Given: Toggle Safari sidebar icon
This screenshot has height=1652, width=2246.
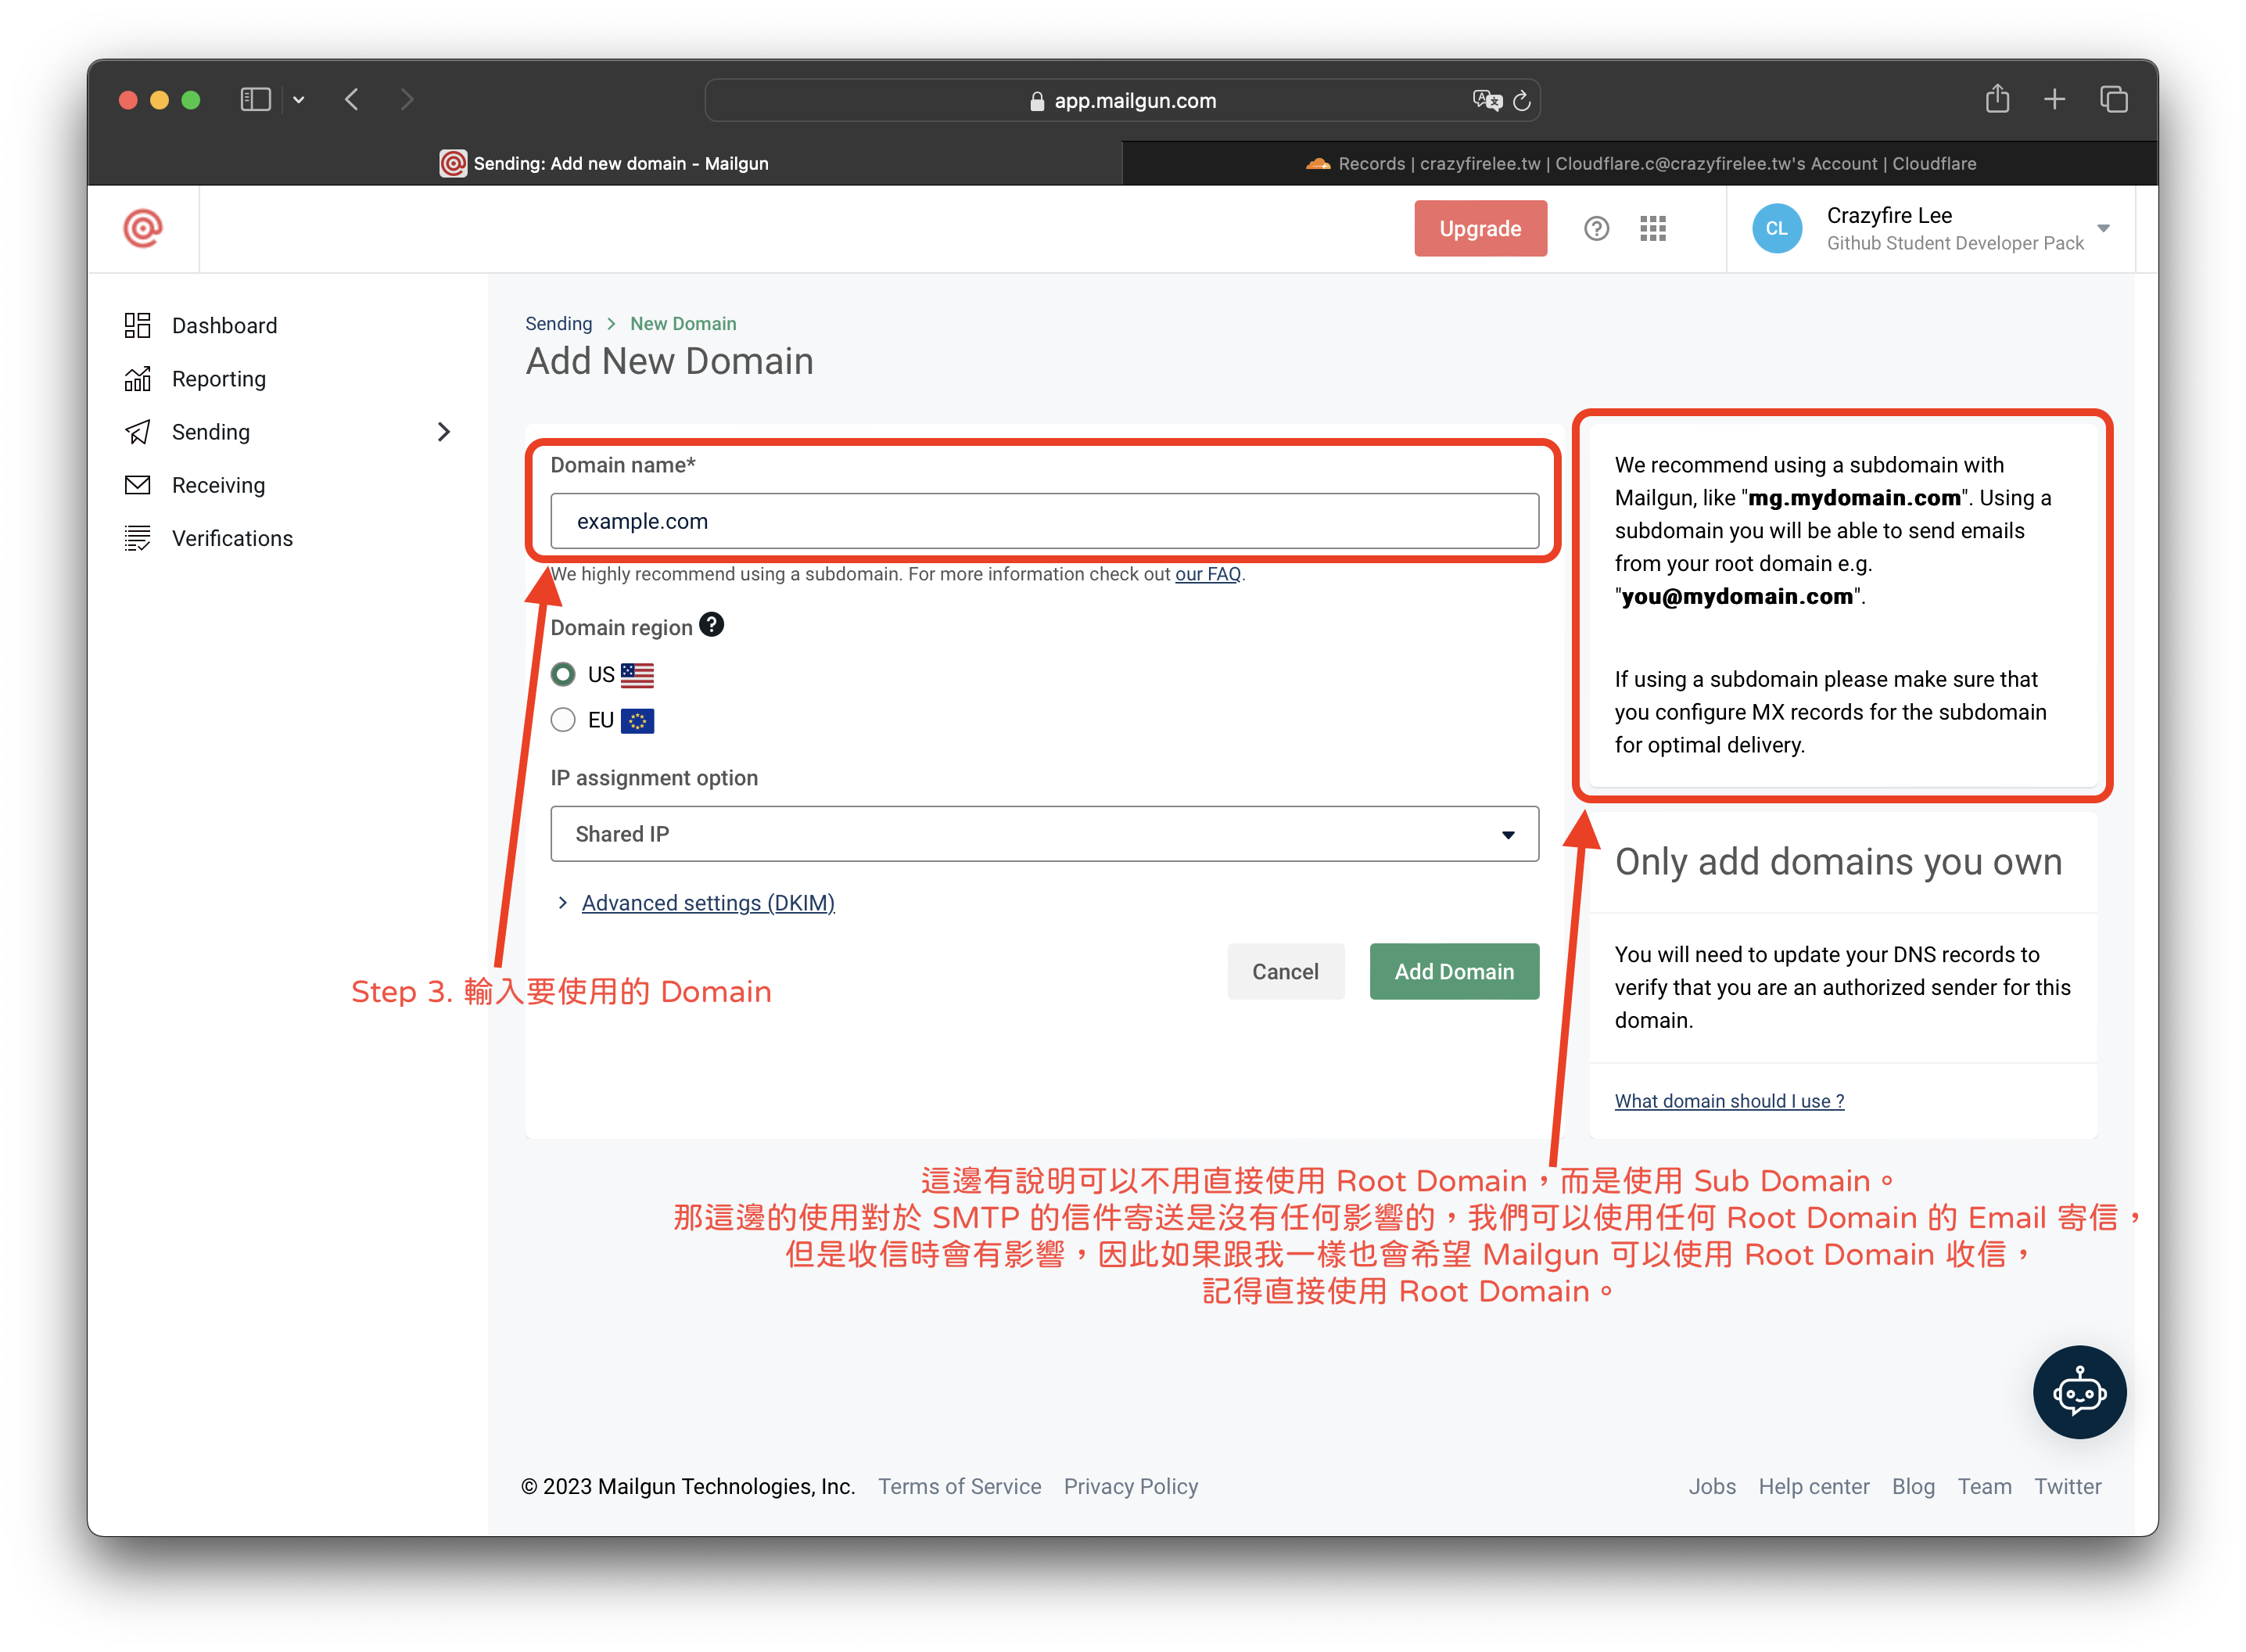Looking at the screenshot, I should click(256, 99).
